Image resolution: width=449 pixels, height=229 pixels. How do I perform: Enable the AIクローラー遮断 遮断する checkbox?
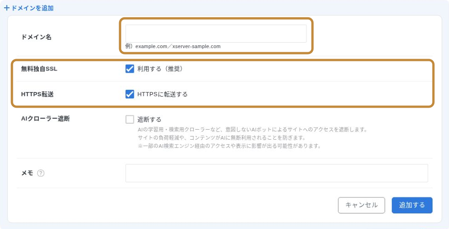point(130,119)
